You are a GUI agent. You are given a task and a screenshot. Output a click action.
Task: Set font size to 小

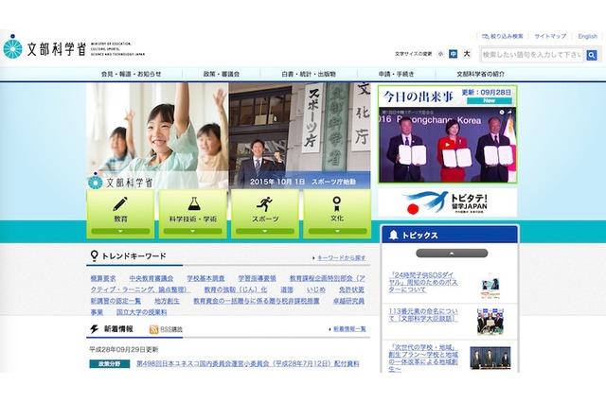[x=440, y=54]
